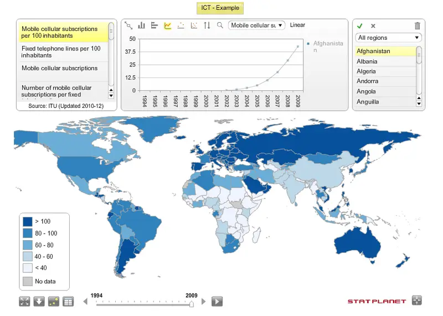The image size is (443, 316).
Task: Click the X deselect-all icon
Action: [373, 26]
